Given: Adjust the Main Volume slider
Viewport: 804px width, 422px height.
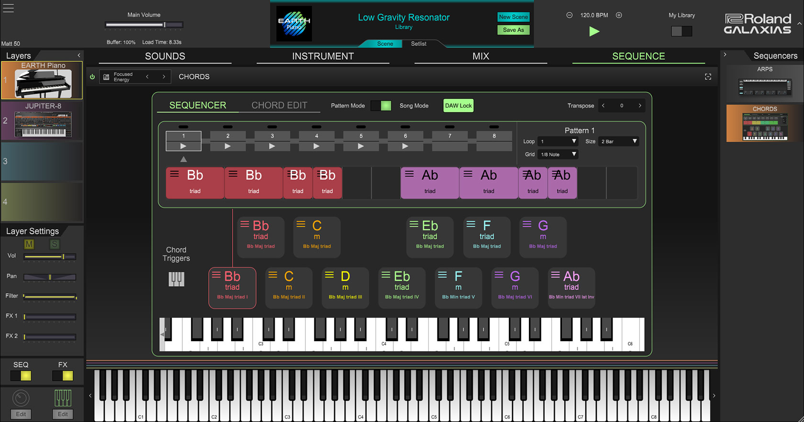Looking at the screenshot, I should (x=144, y=25).
